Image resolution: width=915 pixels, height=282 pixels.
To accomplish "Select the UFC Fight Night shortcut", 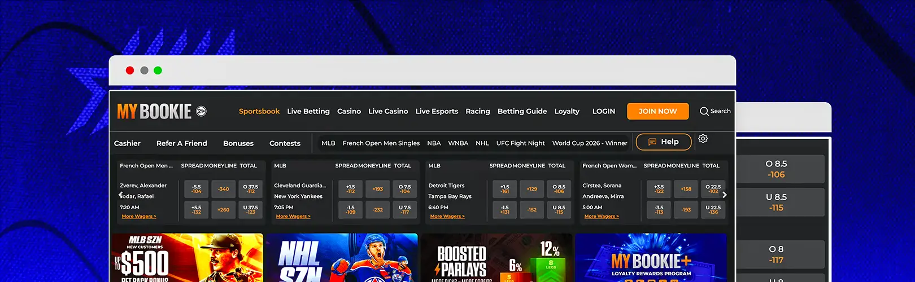I will pos(521,143).
